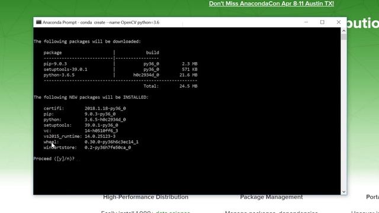The image size is (379, 213).
Task: Click the Anaconda Prompt window icon
Action: [x=38, y=22]
